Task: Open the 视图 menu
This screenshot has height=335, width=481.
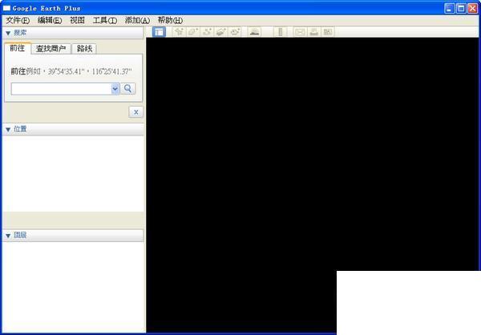Action: click(x=77, y=21)
